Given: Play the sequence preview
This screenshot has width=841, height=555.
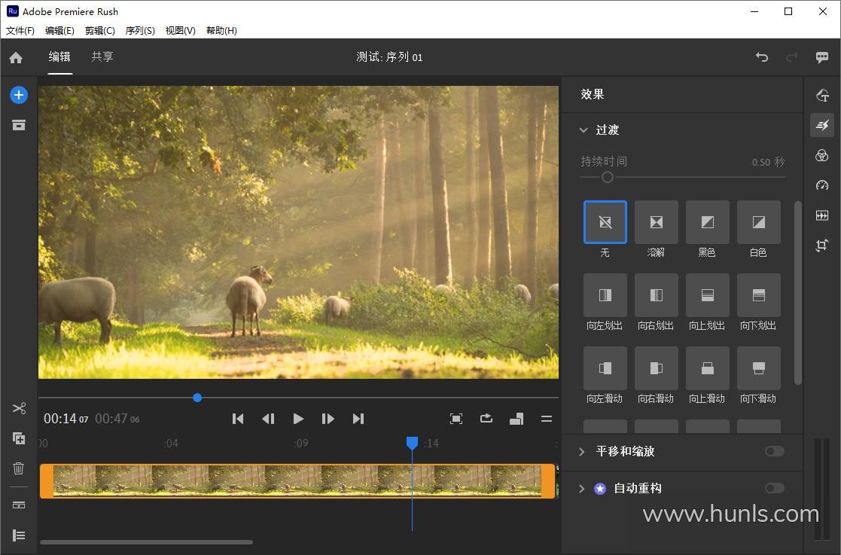Looking at the screenshot, I should [x=298, y=419].
